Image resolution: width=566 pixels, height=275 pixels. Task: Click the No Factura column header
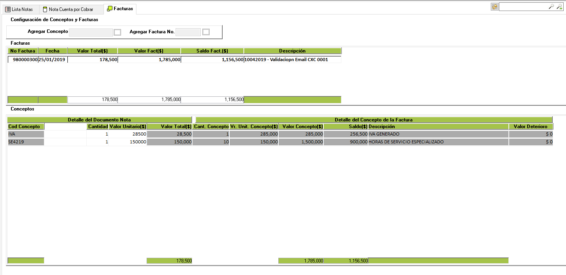click(x=23, y=51)
